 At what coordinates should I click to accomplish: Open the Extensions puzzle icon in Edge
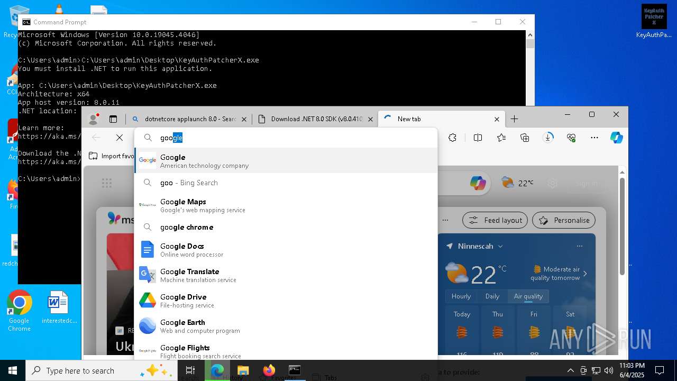tap(452, 138)
